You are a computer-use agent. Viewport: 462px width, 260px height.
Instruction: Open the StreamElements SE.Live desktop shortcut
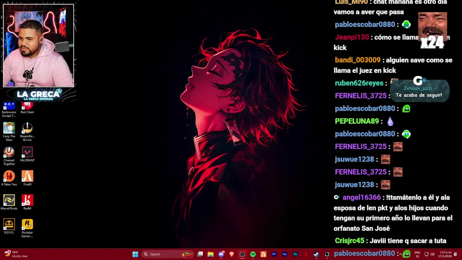coord(27,132)
